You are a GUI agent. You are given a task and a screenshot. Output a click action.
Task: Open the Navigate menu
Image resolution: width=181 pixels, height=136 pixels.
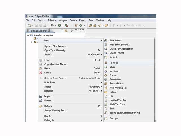[63, 20]
